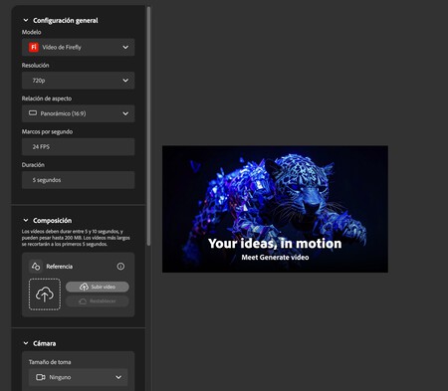Click the widescreen aspect ratio rectangle icon
This screenshot has width=448, height=391.
[x=33, y=113]
